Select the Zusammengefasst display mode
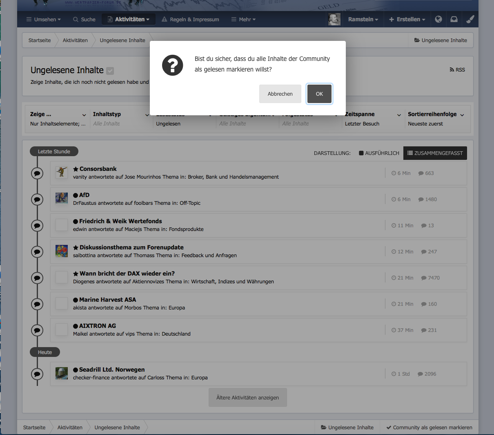The width and height of the screenshot is (494, 435). click(435, 153)
